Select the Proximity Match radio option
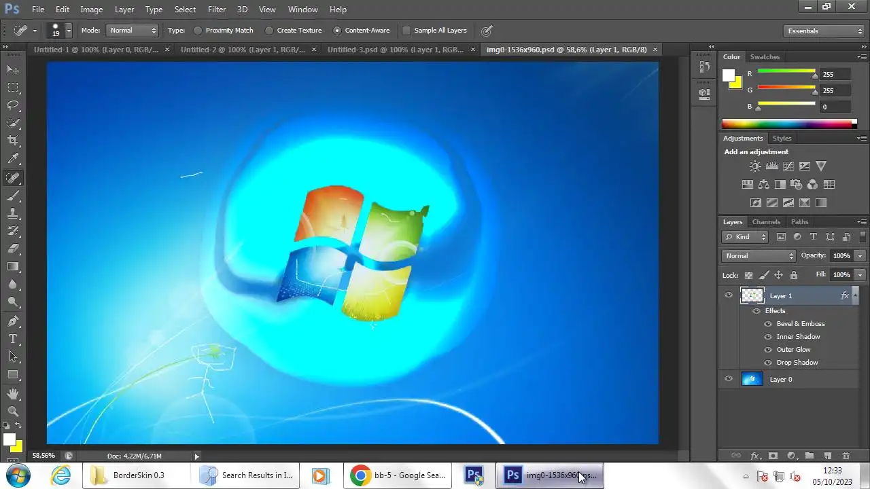870x489 pixels. click(x=198, y=31)
